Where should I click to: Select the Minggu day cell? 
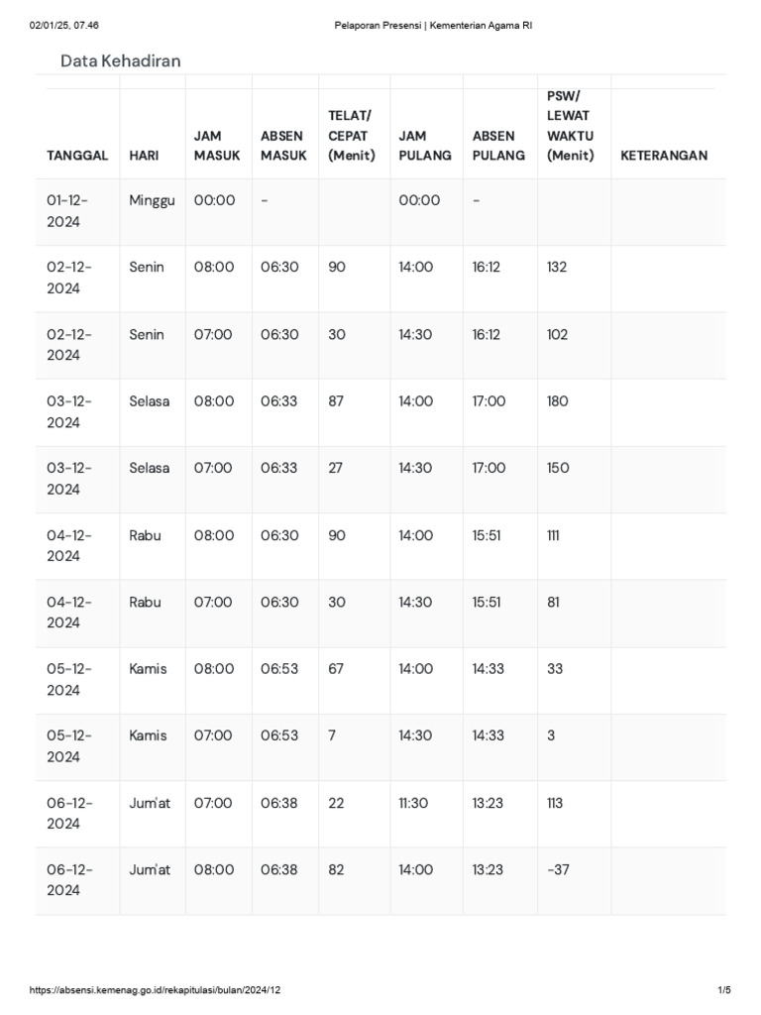152,200
